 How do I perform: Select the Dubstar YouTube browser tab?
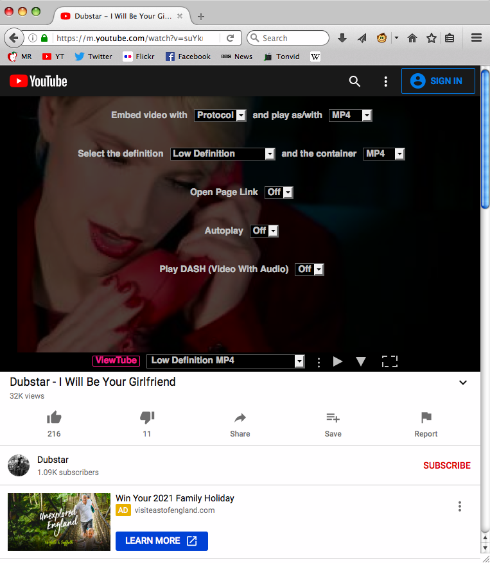click(123, 16)
